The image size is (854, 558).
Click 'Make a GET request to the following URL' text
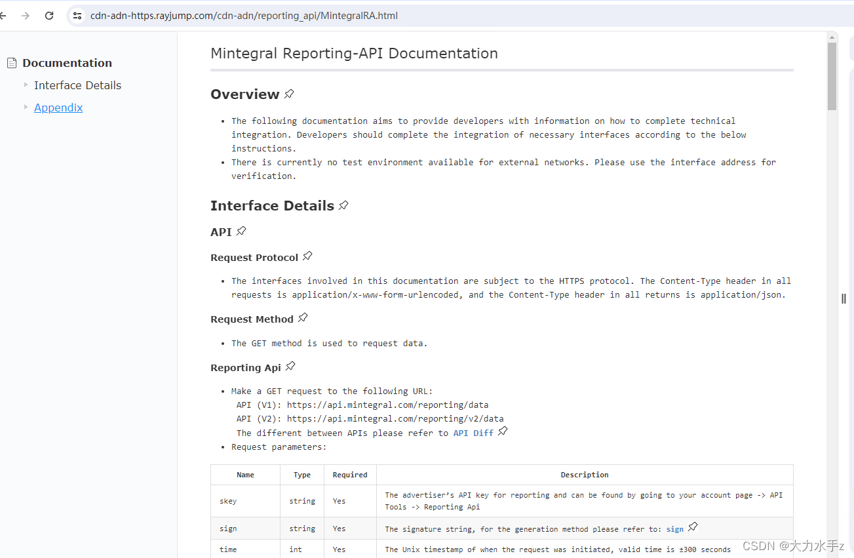(332, 391)
